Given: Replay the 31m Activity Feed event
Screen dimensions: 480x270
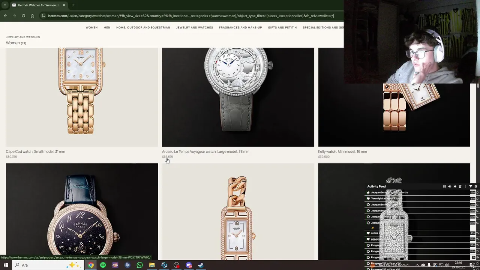Looking at the screenshot, I should (x=477, y=198).
